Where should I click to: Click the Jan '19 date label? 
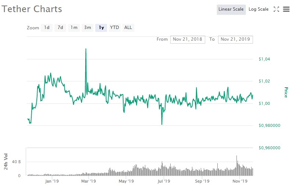52,181
